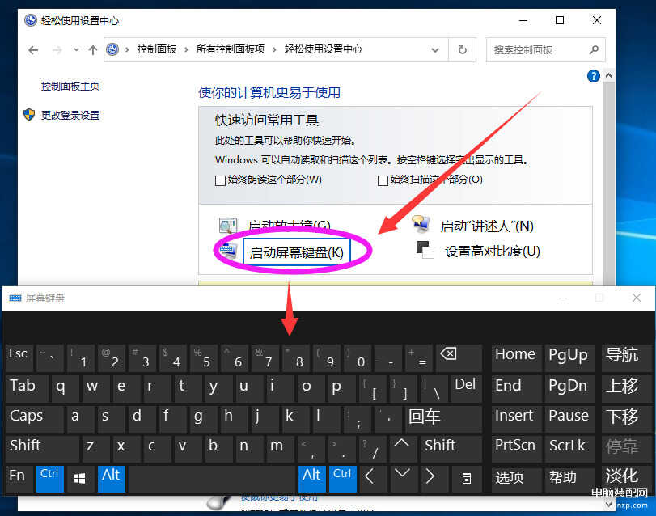Toggle the right Ctrl key

click(343, 480)
